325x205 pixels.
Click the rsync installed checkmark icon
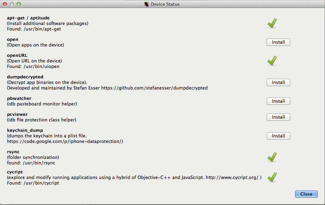coord(272,157)
